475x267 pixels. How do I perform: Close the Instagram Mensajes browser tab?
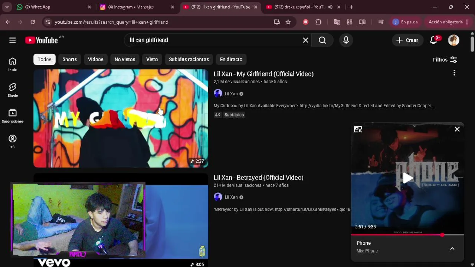[172, 7]
